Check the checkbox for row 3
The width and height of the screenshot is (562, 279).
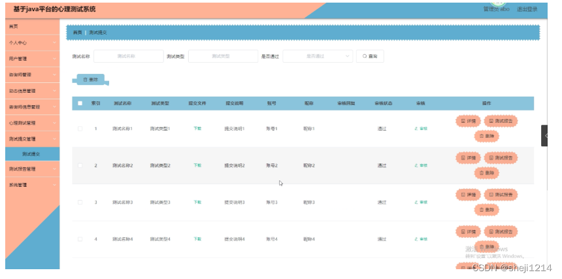point(80,203)
